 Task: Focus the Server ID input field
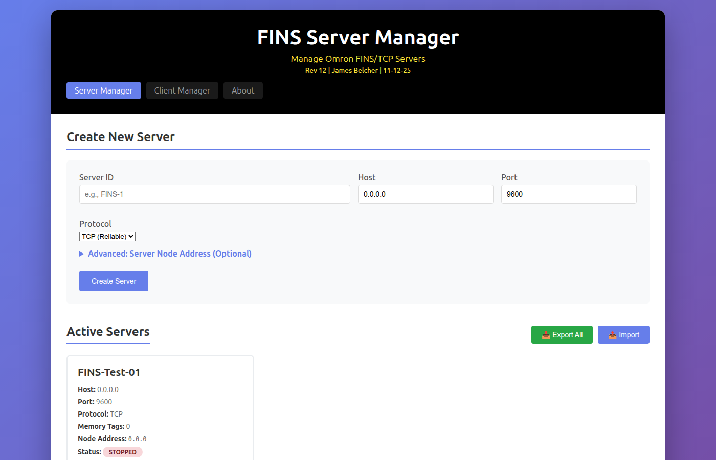[x=215, y=194]
